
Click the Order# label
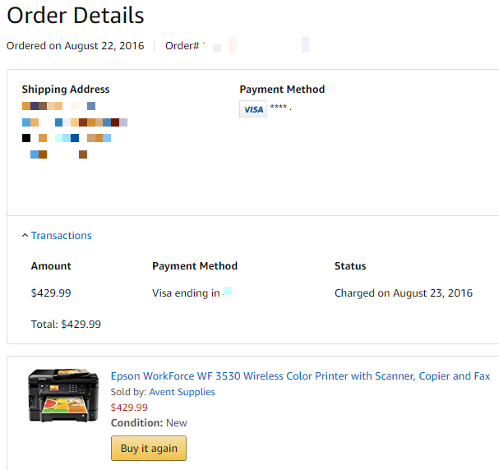(x=182, y=46)
